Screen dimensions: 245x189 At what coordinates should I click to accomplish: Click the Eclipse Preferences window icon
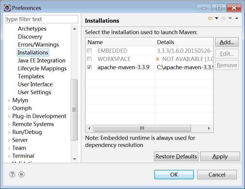point(7,8)
